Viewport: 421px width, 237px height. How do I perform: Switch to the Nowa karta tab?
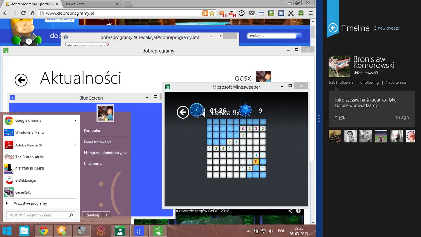91,4
